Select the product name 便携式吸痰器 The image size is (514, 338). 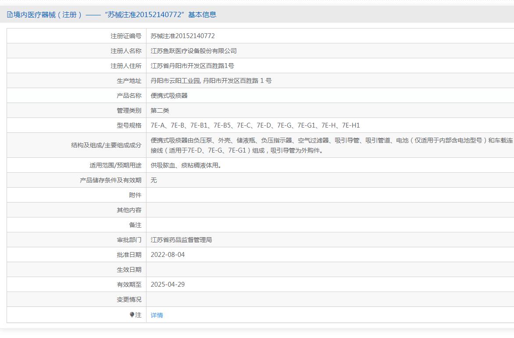point(169,96)
